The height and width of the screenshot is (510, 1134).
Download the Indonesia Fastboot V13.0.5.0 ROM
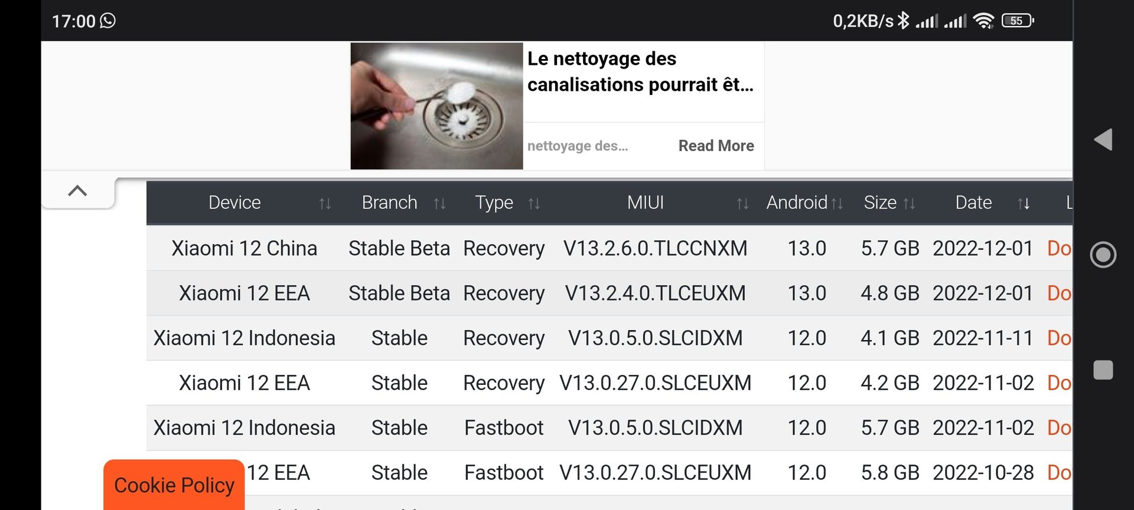coord(1059,428)
